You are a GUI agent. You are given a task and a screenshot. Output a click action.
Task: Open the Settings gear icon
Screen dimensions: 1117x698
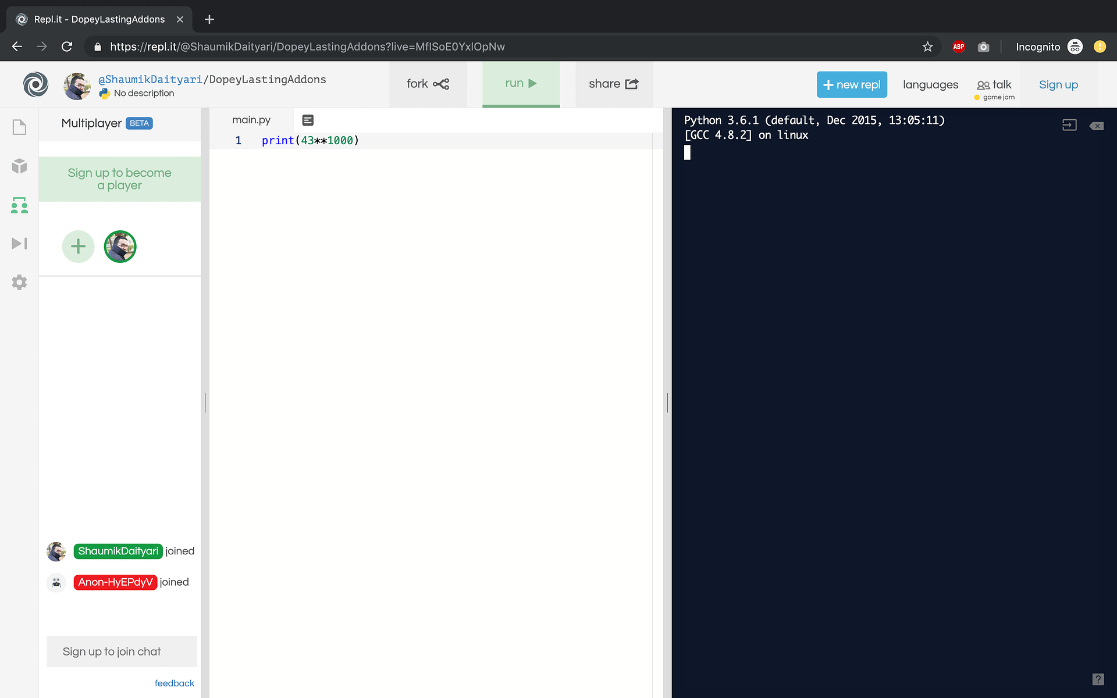coord(19,282)
